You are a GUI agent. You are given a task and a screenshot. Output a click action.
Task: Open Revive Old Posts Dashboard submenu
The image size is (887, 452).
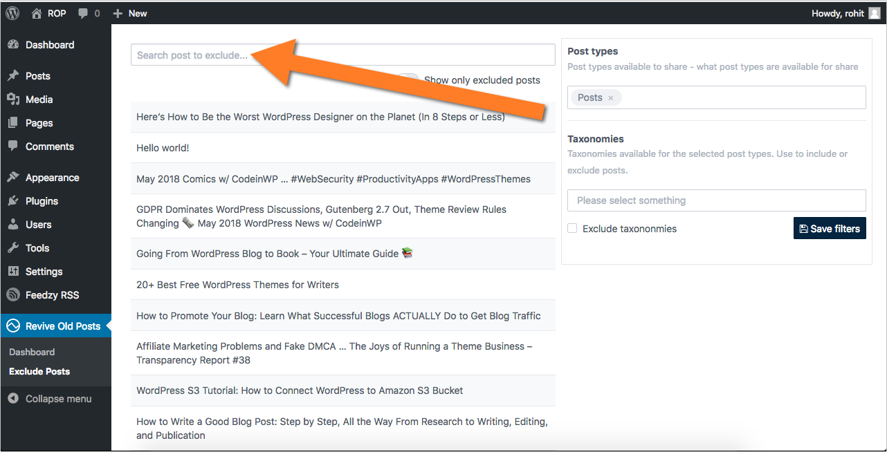pyautogui.click(x=32, y=352)
